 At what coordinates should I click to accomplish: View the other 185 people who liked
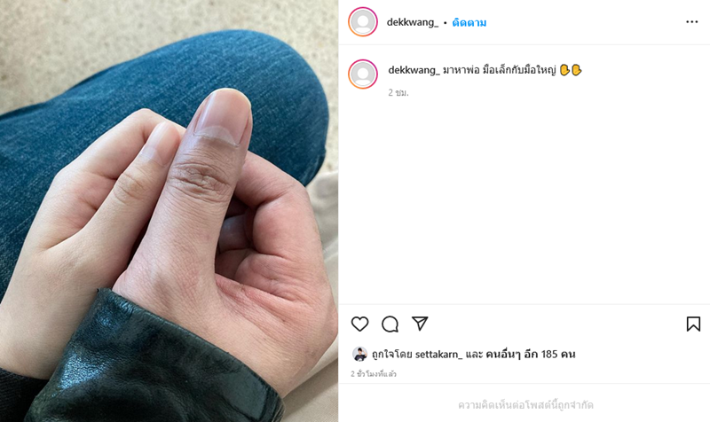click(530, 354)
